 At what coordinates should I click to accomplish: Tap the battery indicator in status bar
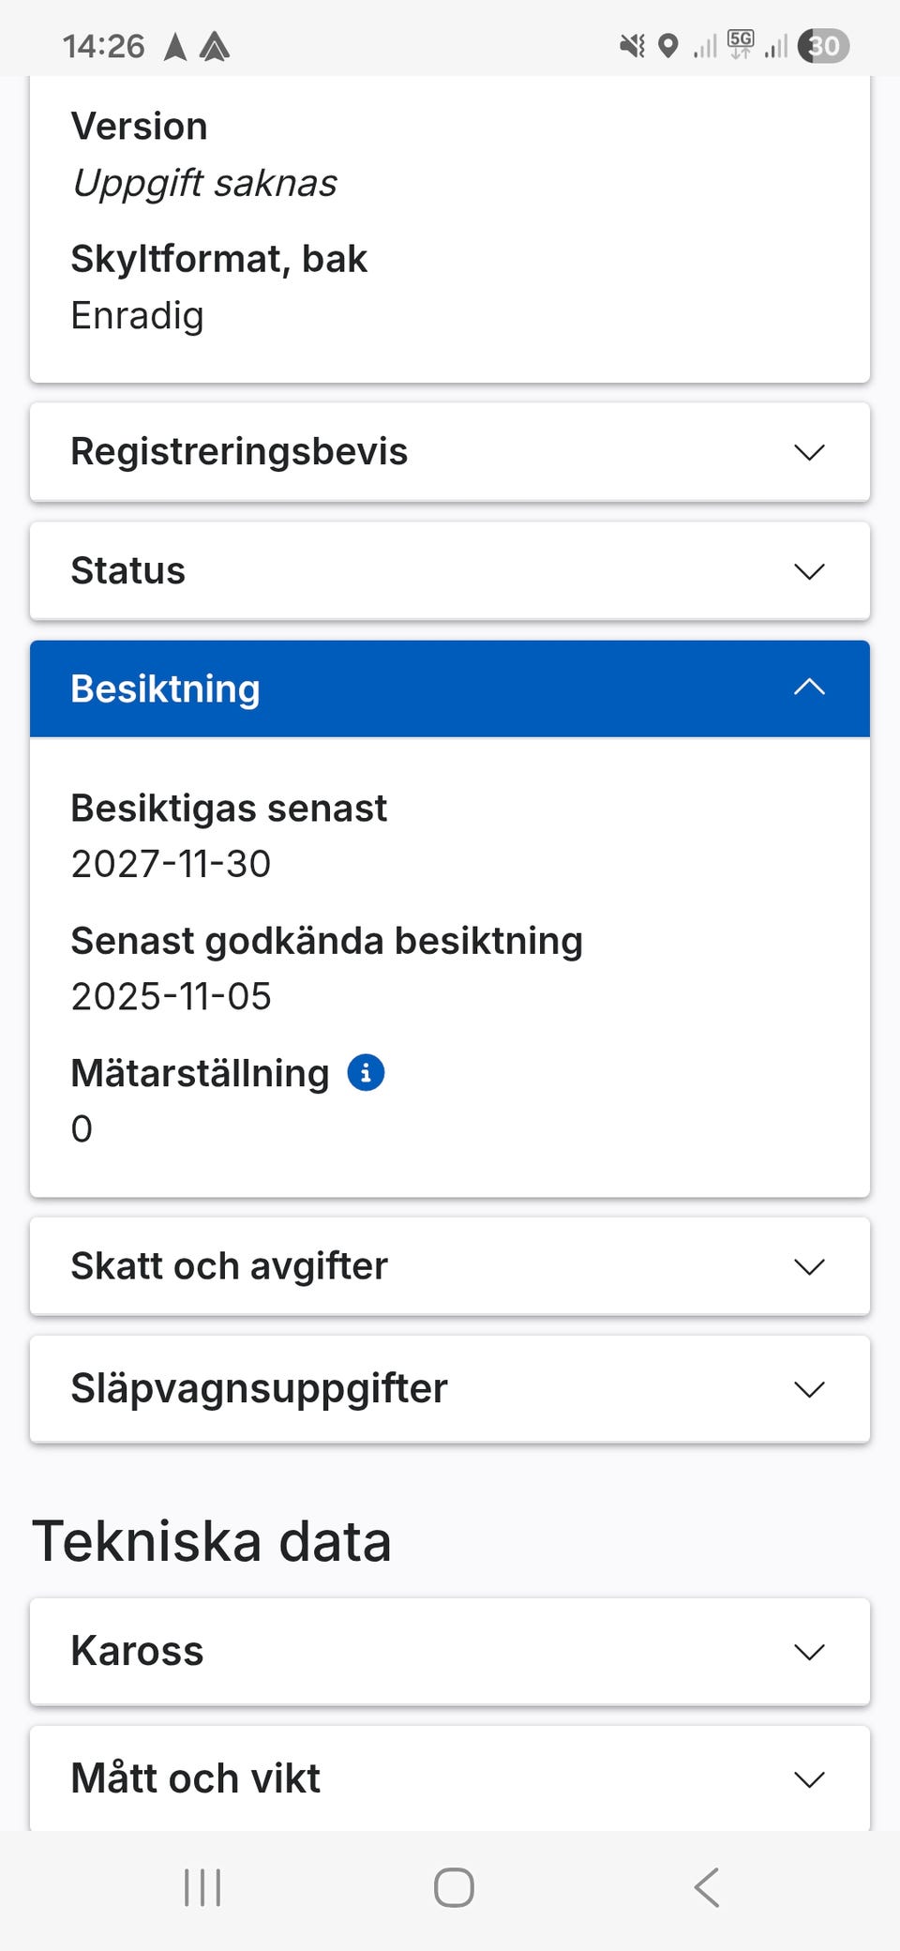823,46
